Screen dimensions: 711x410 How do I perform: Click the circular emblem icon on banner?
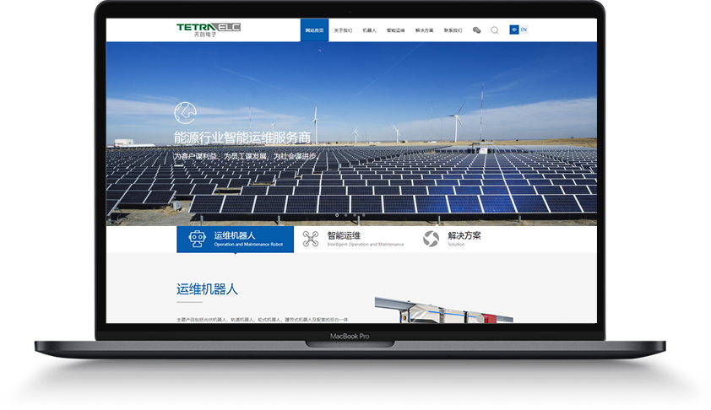pyautogui.click(x=185, y=113)
